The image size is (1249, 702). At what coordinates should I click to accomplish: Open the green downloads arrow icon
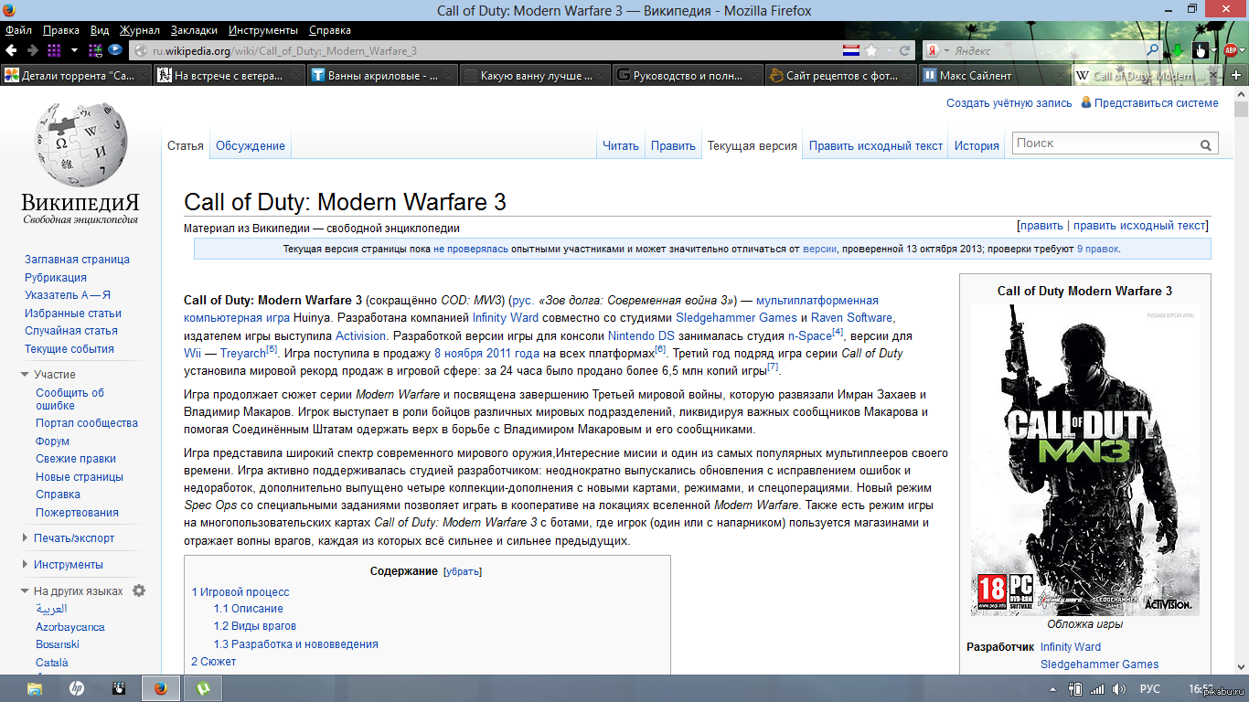click(x=1178, y=50)
